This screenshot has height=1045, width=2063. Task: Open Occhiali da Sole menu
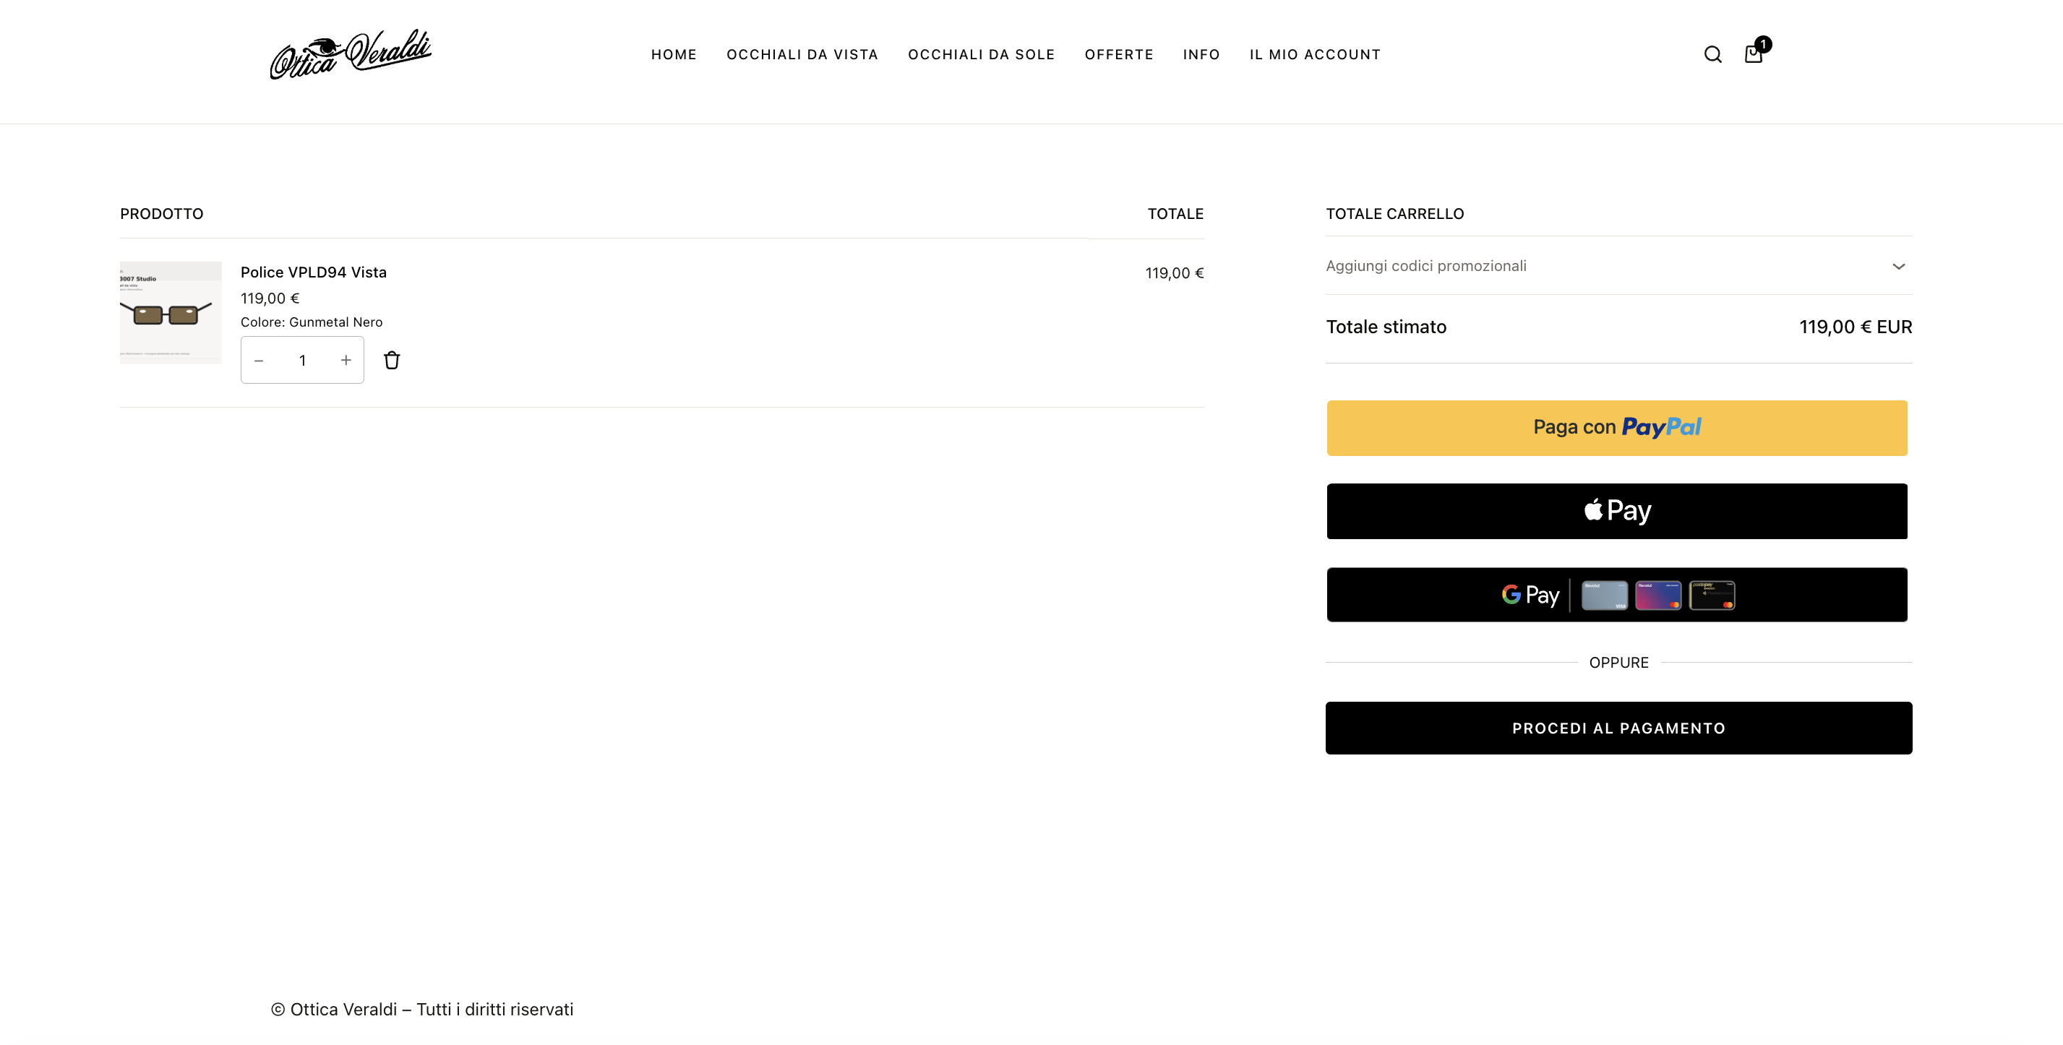point(981,54)
